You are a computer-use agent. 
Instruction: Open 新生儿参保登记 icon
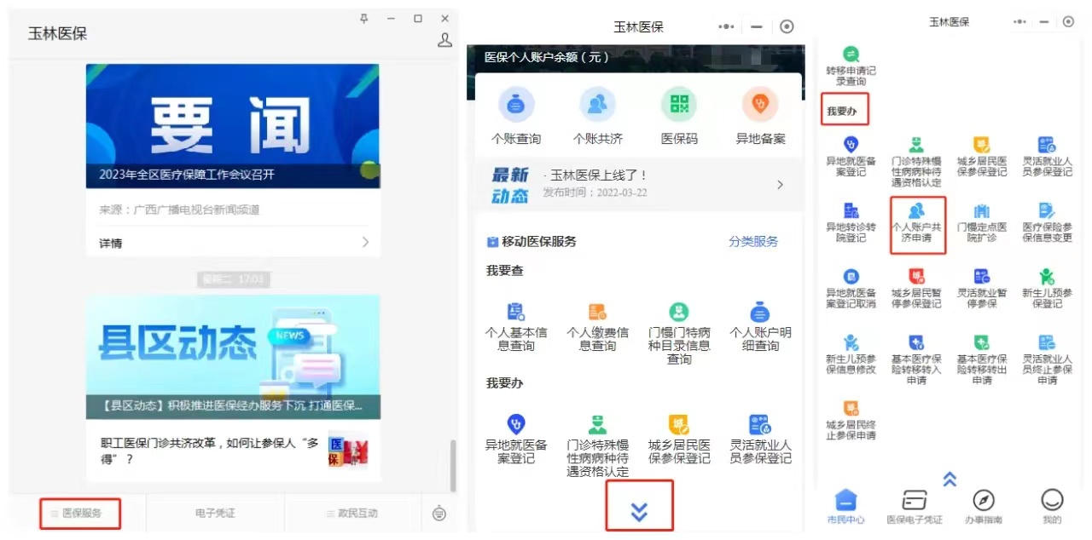[1047, 277]
